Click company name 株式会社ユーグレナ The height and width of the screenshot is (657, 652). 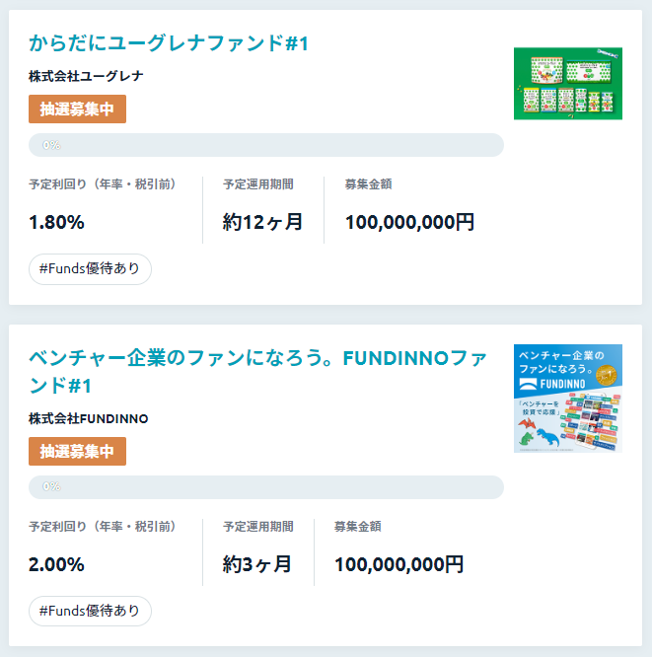(x=86, y=76)
